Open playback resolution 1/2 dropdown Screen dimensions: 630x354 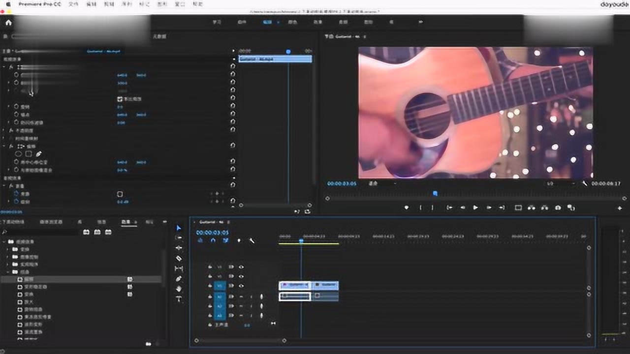pyautogui.click(x=560, y=183)
